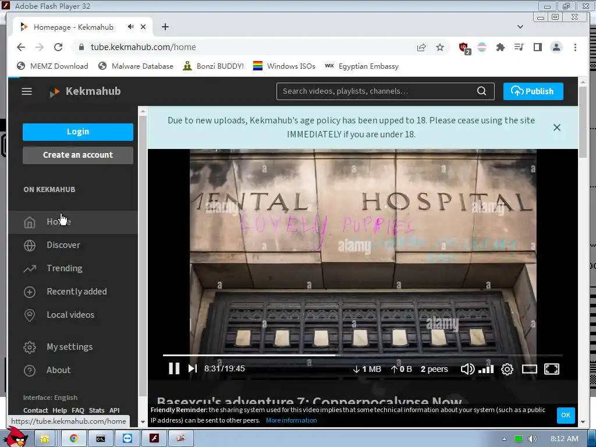This screenshot has width=596, height=447.
Task: Open Trending in the sidebar
Action: 73,268
